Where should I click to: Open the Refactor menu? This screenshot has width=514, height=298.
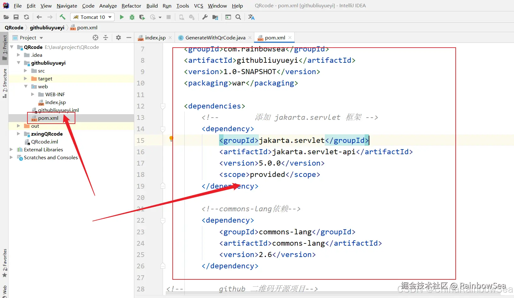(x=131, y=6)
